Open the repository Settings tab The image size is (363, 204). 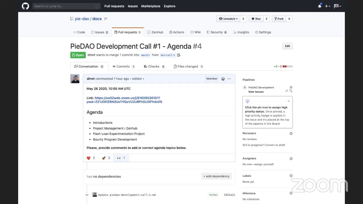(x=263, y=32)
